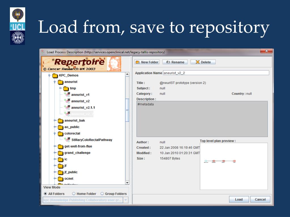This screenshot has height=217, width=290.
Task: Expand the tmp tree node
Action: click(x=60, y=88)
